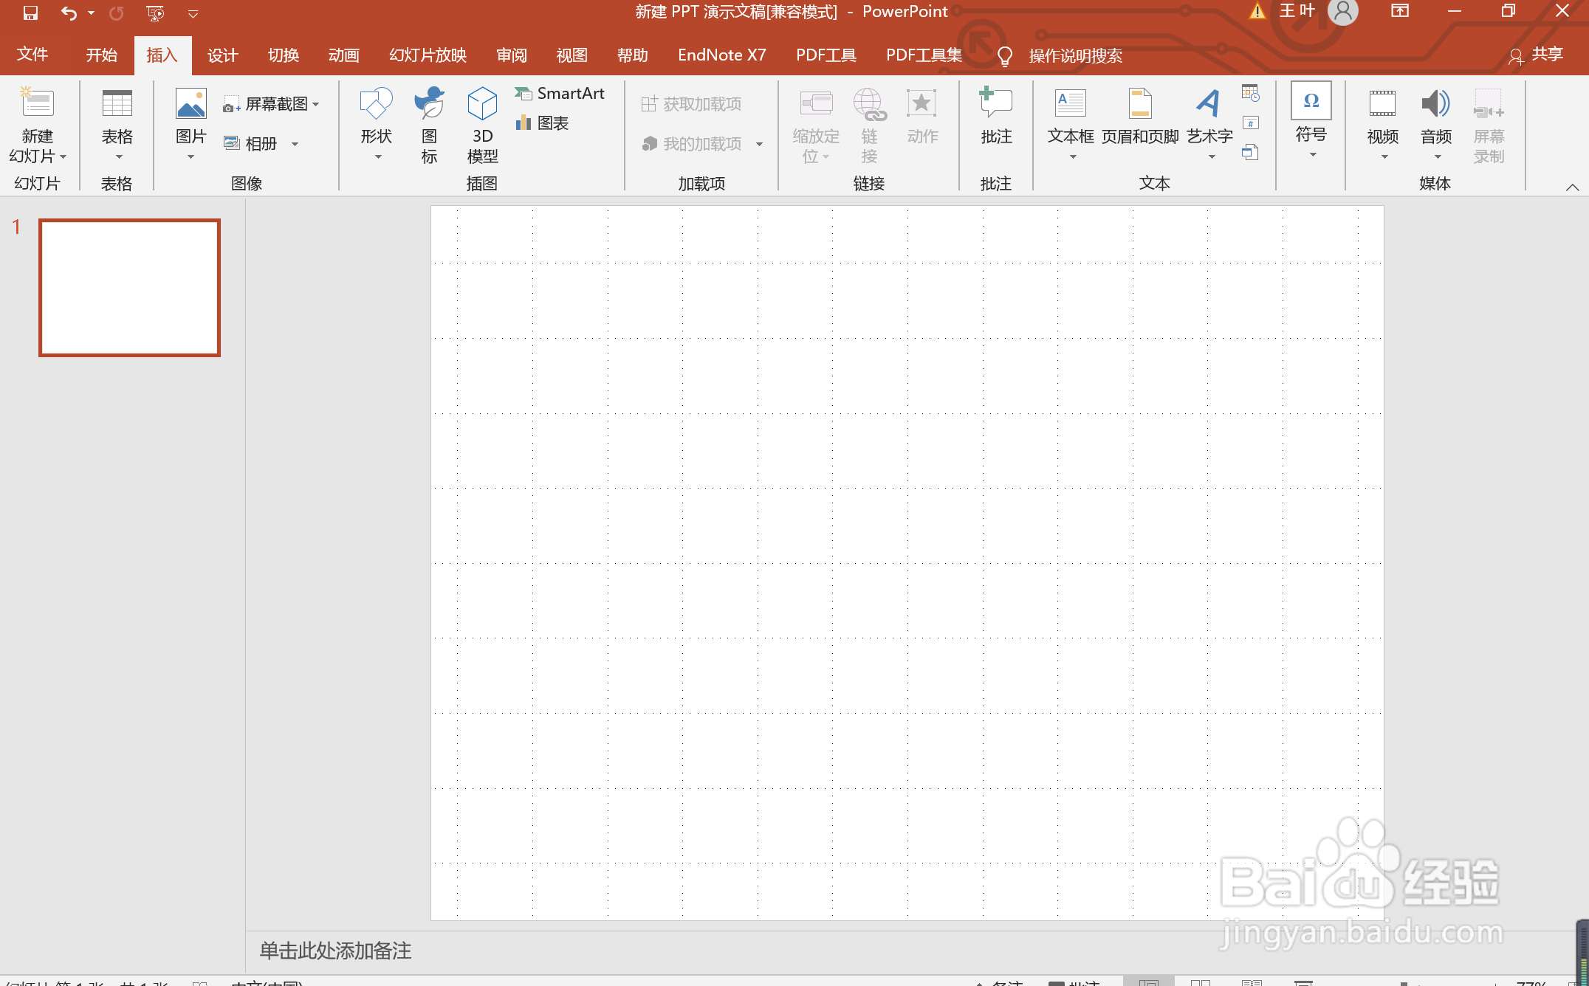Select slide 1 thumbnail
This screenshot has height=986, width=1589.
coord(129,288)
